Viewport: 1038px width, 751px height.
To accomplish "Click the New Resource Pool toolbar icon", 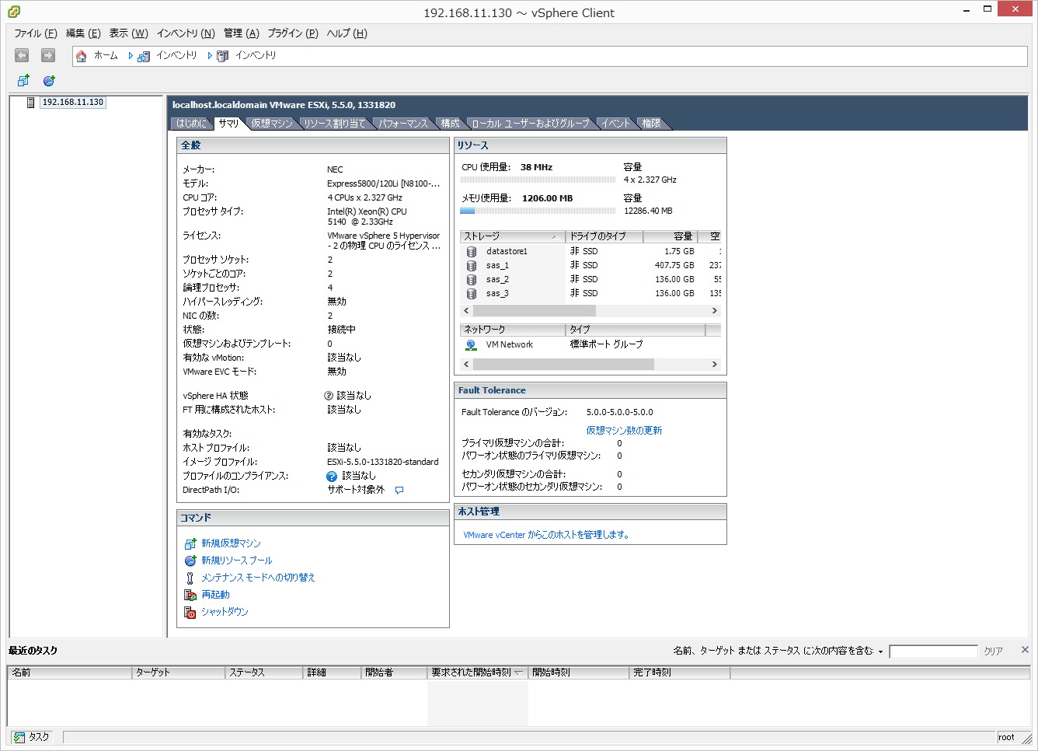I will pos(49,81).
